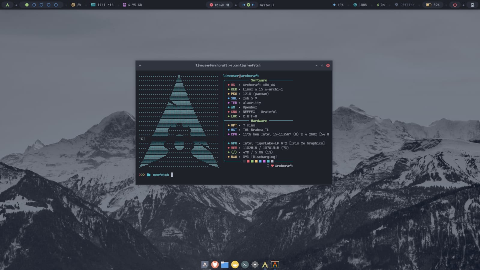This screenshot has width=480, height=270.
Task: Maximize the alacritty terminal window
Action: click(322, 65)
